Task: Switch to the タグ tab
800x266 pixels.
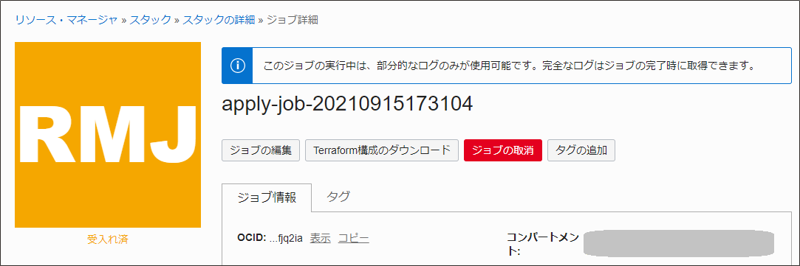Action: point(338,197)
